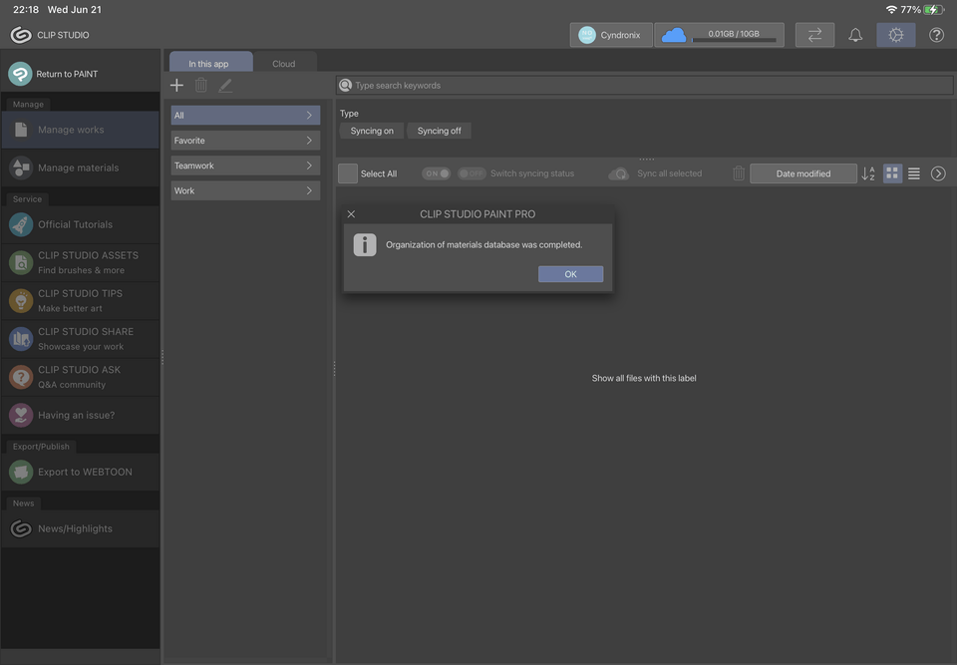Filter by Syncing on
Screen dimensions: 957x665
[x=372, y=131]
